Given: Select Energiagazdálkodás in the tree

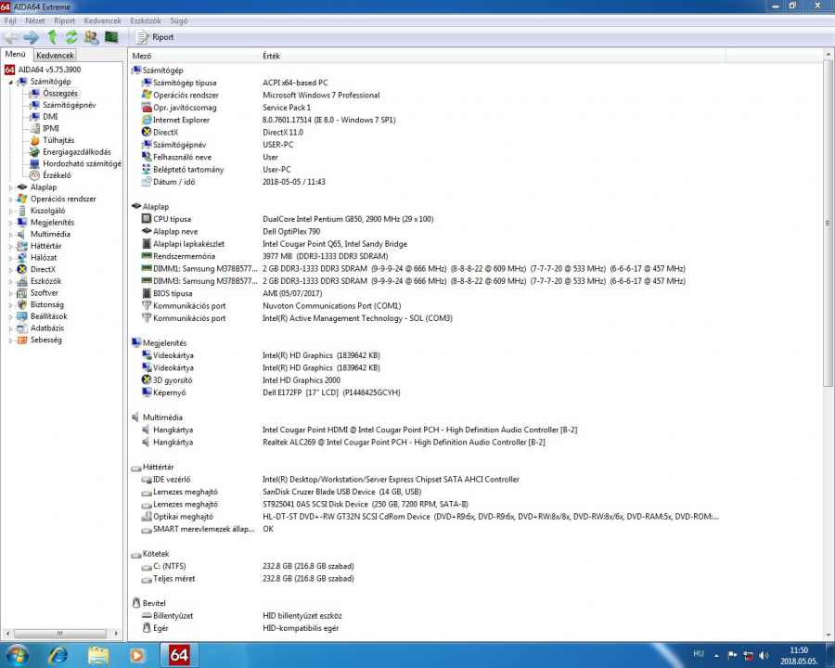Looking at the screenshot, I should click(x=77, y=152).
